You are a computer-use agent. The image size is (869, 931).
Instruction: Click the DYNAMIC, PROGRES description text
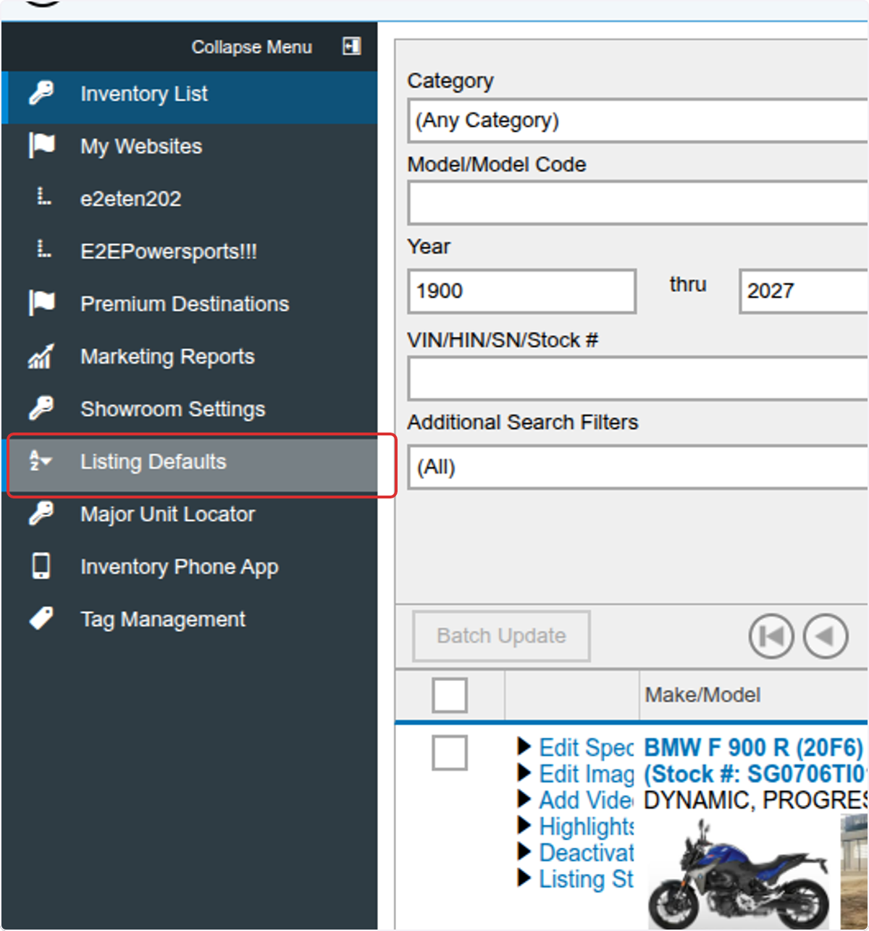click(x=755, y=800)
